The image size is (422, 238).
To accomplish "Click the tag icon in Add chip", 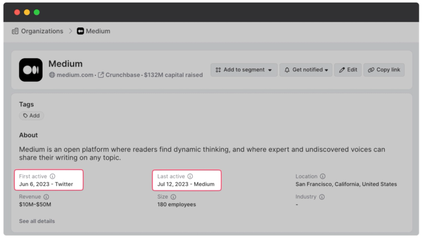I will (x=25, y=116).
